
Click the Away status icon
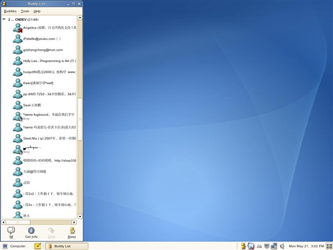[x=72, y=230]
